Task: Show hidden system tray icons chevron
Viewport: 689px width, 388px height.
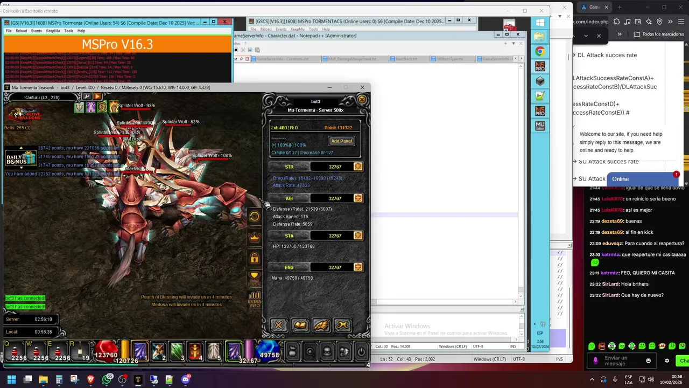Action: 592,379
